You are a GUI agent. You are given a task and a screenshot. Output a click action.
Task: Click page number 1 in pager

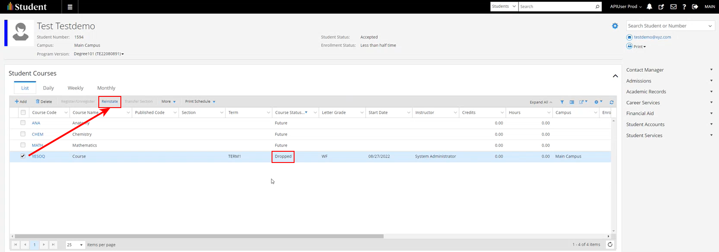[x=35, y=245]
